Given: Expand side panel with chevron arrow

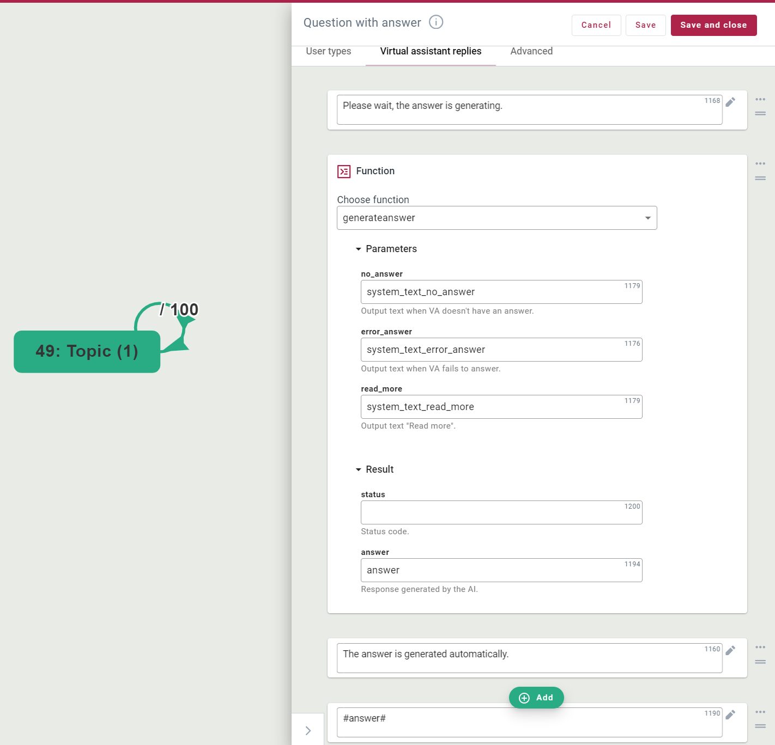Looking at the screenshot, I should 308,730.
